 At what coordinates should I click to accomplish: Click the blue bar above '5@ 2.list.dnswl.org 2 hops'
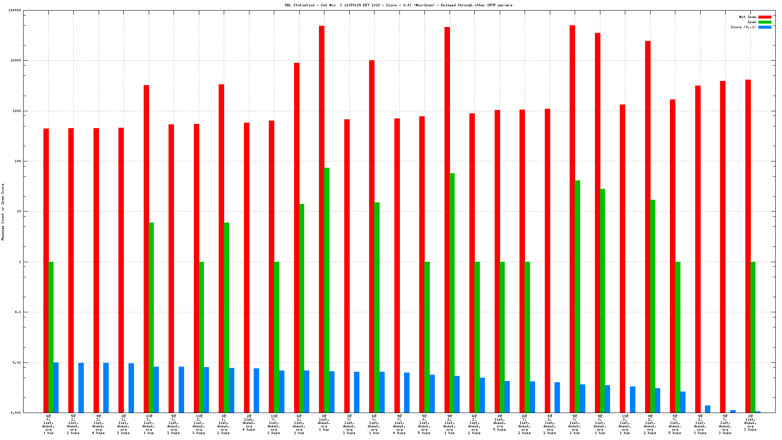point(81,388)
